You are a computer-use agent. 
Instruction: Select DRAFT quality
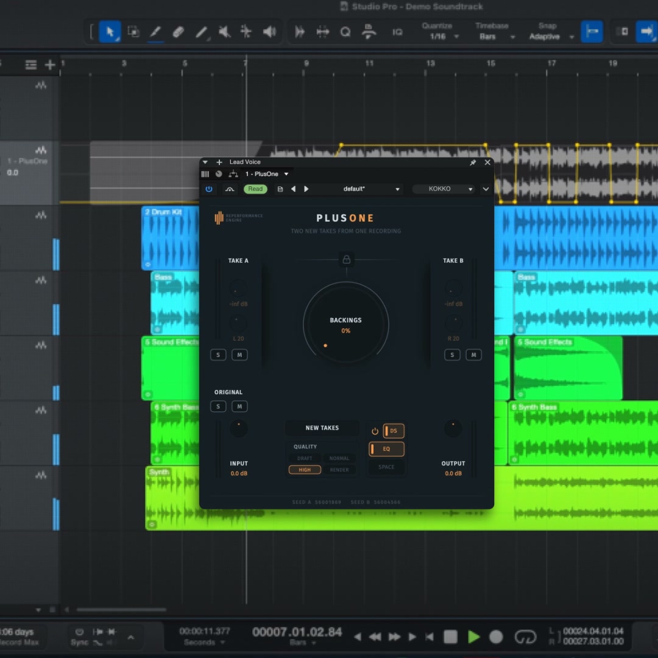click(x=305, y=458)
